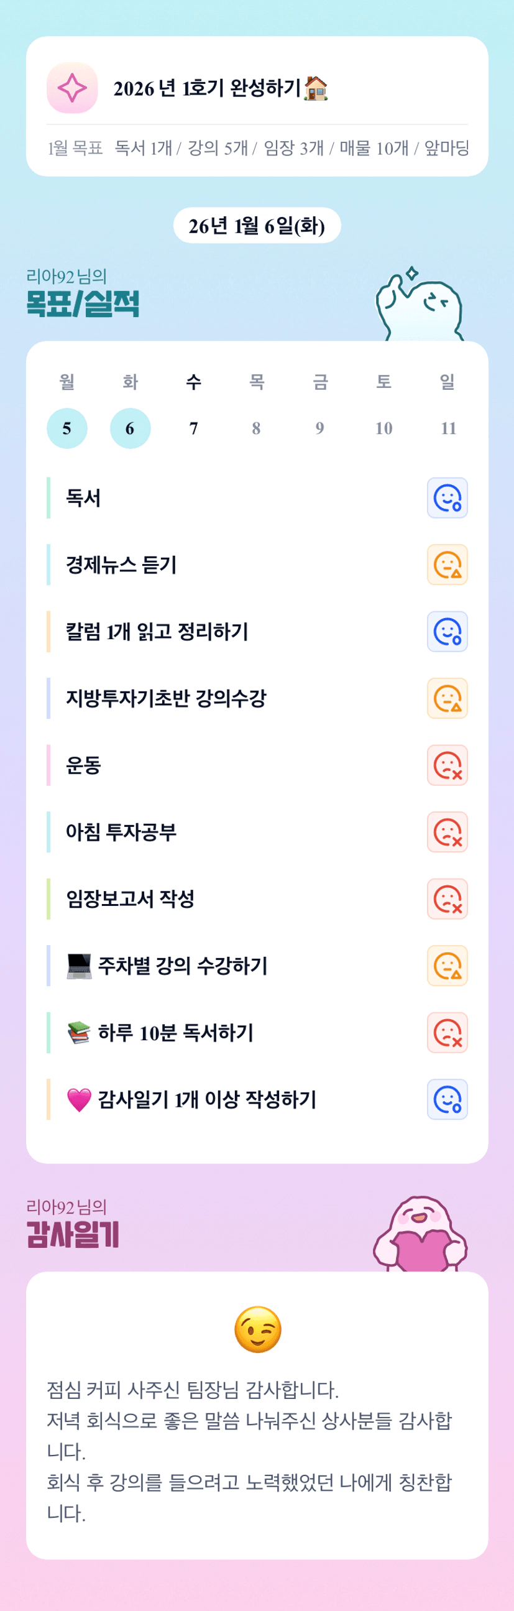This screenshot has width=514, height=1611.
Task: Click the 1월 목표 summary line
Action: click(x=258, y=148)
